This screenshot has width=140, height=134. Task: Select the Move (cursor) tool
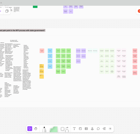tap(29, 129)
